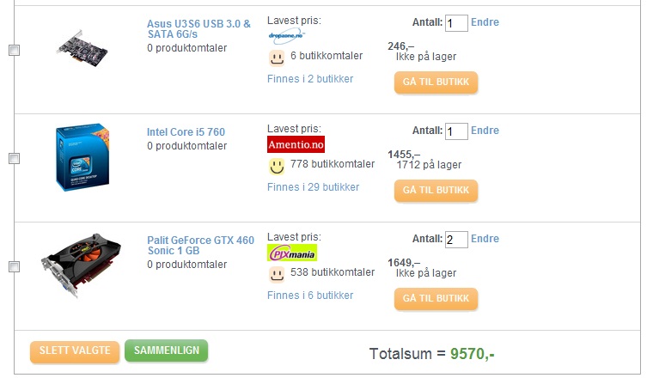This screenshot has height=384, width=647.
Task: Expand 'Finnes i 6 butikker' store list
Action: 309,296
